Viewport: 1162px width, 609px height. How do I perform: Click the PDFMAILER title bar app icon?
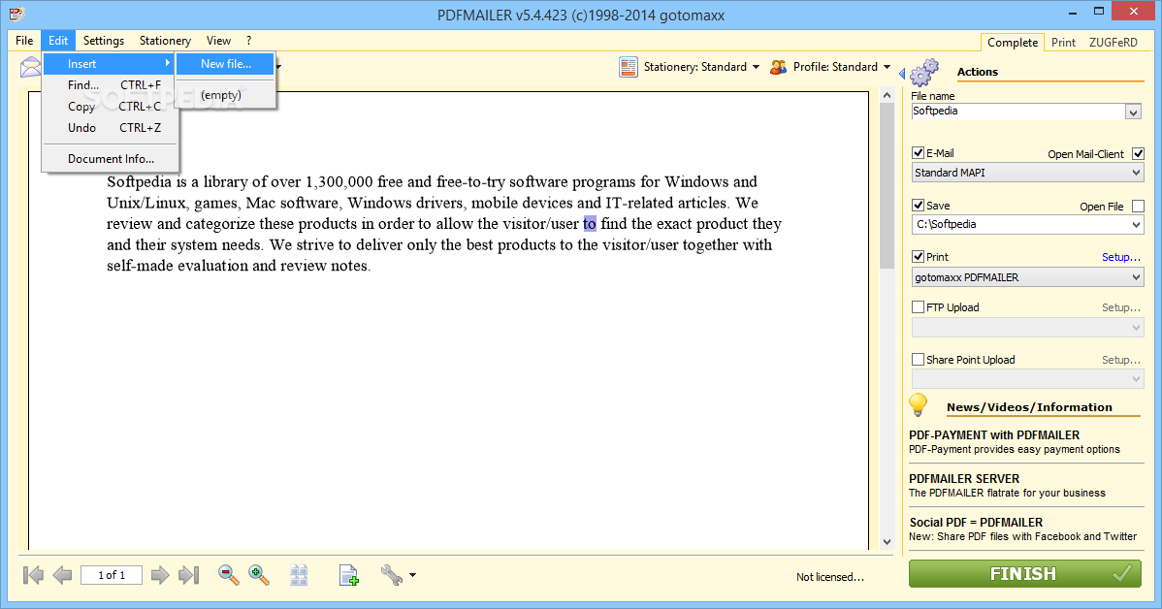16,14
